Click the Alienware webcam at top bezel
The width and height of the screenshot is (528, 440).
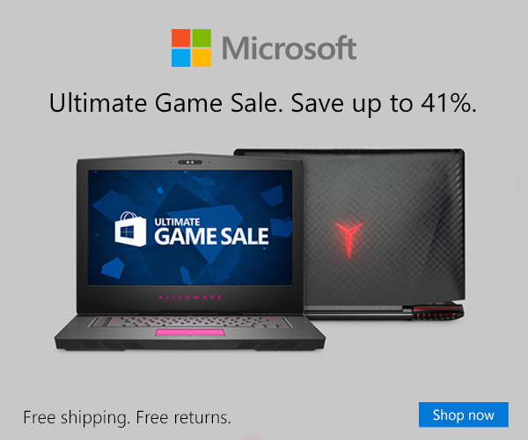(x=190, y=162)
